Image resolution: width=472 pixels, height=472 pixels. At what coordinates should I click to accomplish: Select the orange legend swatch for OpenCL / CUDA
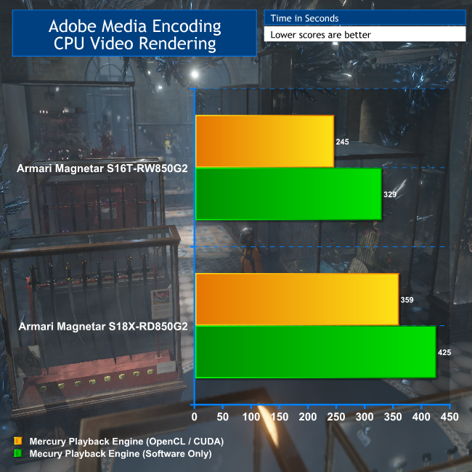tap(18, 441)
